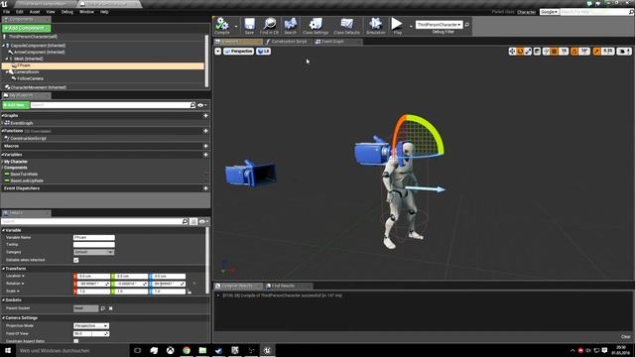
Task: Select CapsuleComponent in components tree
Action: coord(38,46)
